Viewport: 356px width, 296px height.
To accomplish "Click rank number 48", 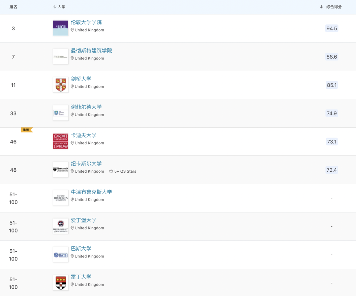I will tap(14, 170).
